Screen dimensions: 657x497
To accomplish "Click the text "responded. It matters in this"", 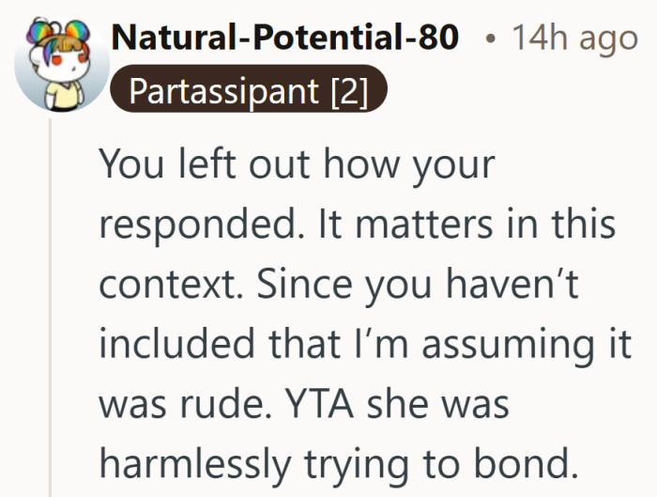I will [357, 225].
